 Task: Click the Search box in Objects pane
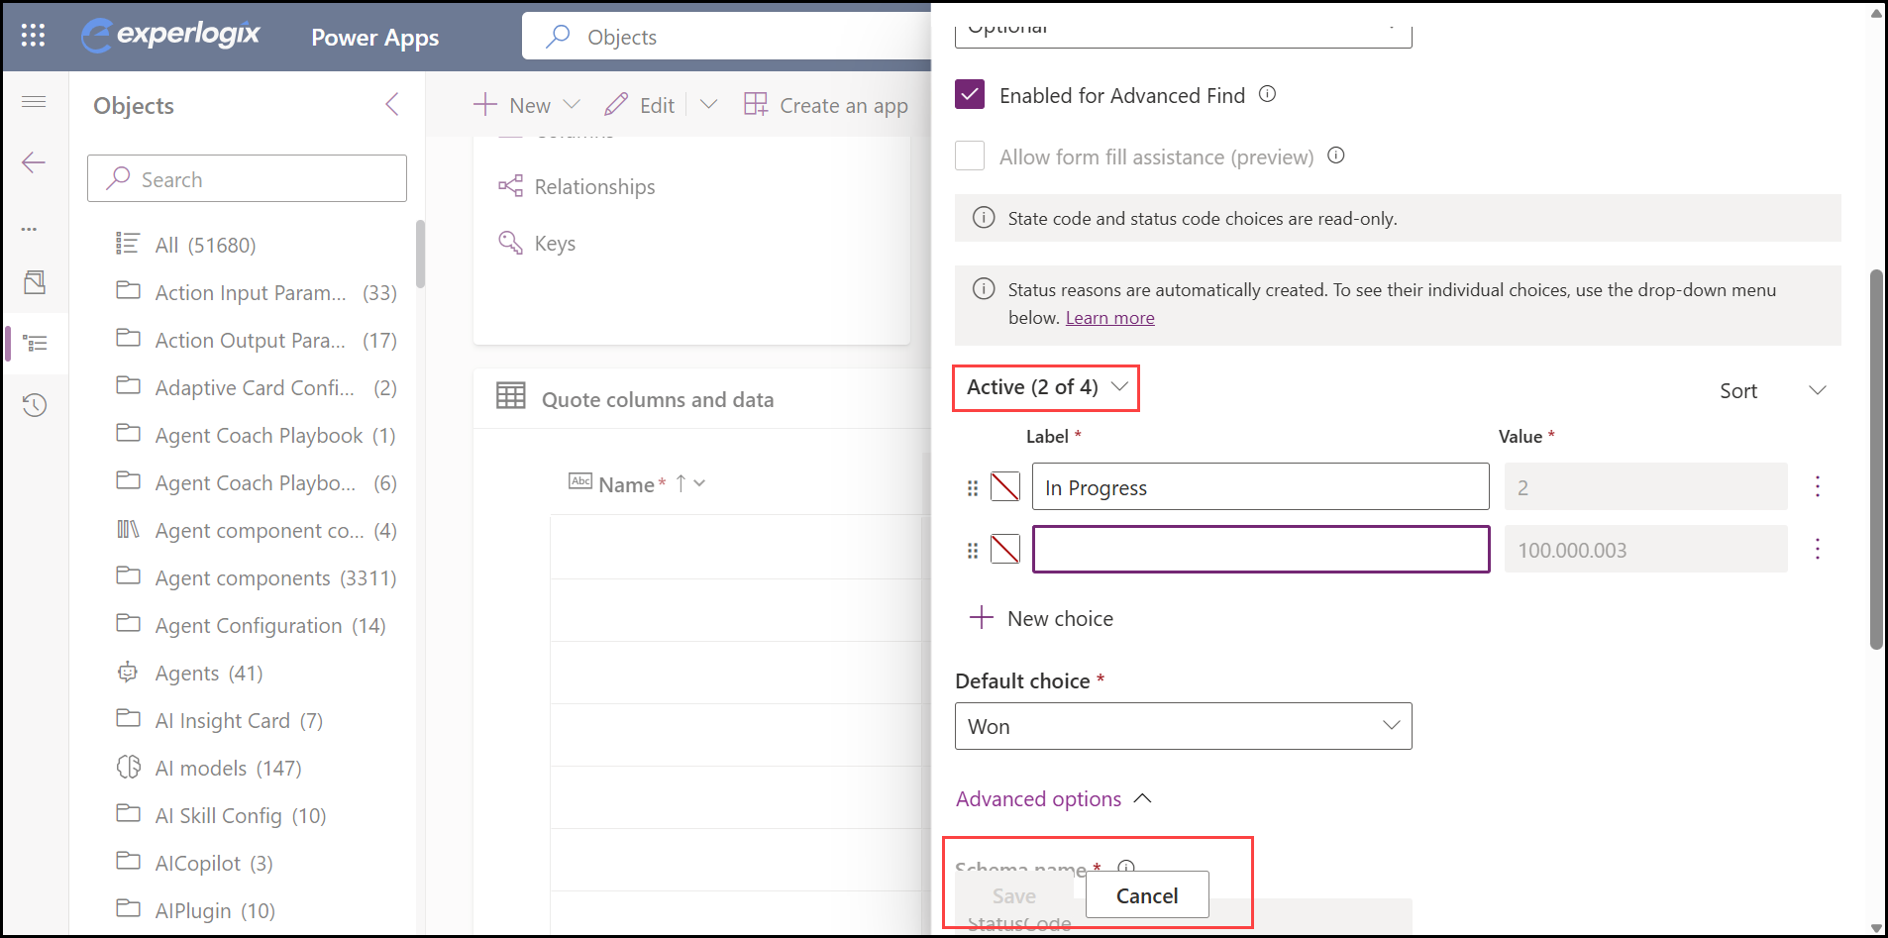247,178
